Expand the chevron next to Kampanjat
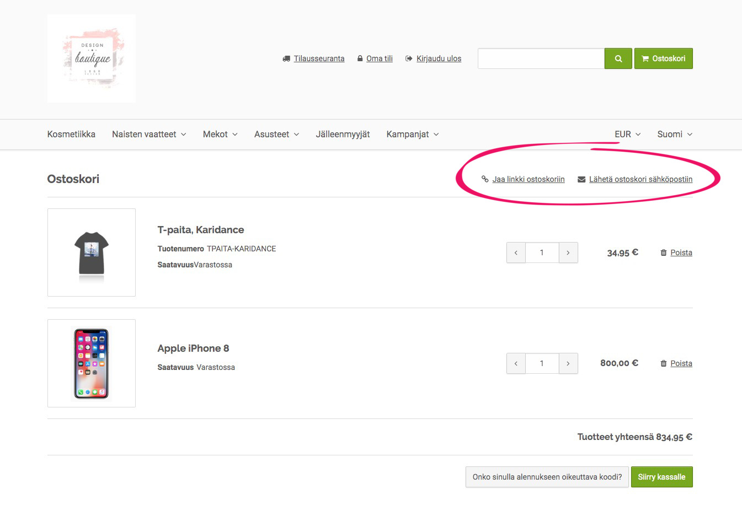Viewport: 742px width, 521px height. click(436, 135)
